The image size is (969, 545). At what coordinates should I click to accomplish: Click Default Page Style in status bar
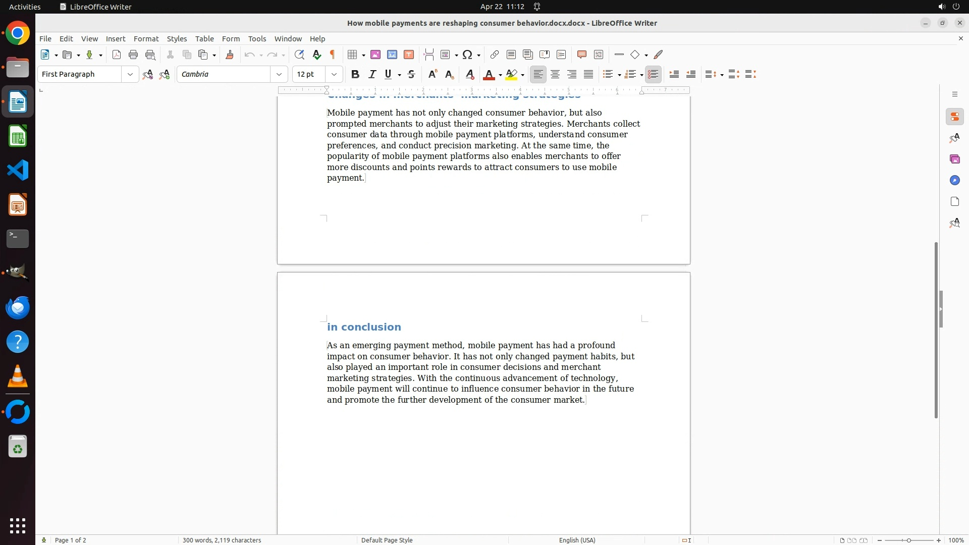click(387, 540)
